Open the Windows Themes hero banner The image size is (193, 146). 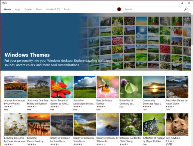click(96, 42)
